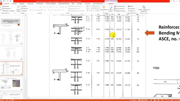Viewport: 180px width, 101px height.
Task: Open Shape Outline (Контур фигуры) dropdown
Action: 120,8
